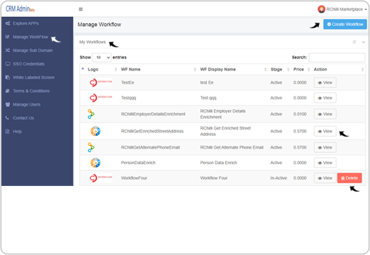Open Manage Sub Domain page

32,51
